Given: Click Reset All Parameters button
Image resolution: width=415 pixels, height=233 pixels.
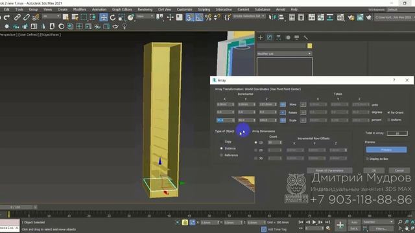Looking at the screenshot, I should 329,171.
